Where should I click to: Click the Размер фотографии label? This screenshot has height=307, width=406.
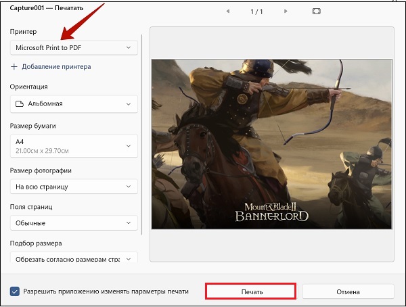click(x=41, y=170)
